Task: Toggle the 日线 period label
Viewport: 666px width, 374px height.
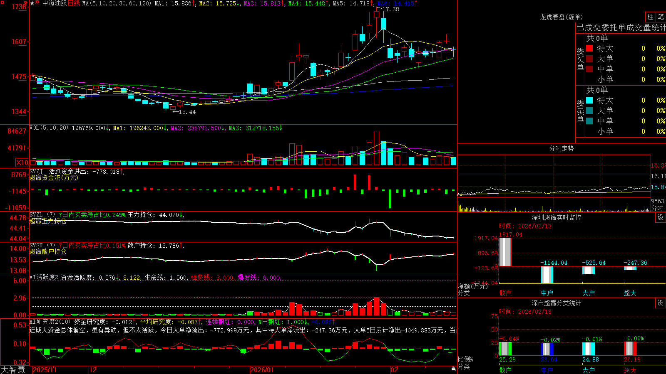Action: pos(74,3)
